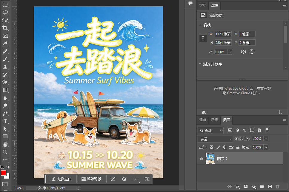Select the Brush tool
Viewport: 289px width, 192px height.
click(x=5, y=59)
